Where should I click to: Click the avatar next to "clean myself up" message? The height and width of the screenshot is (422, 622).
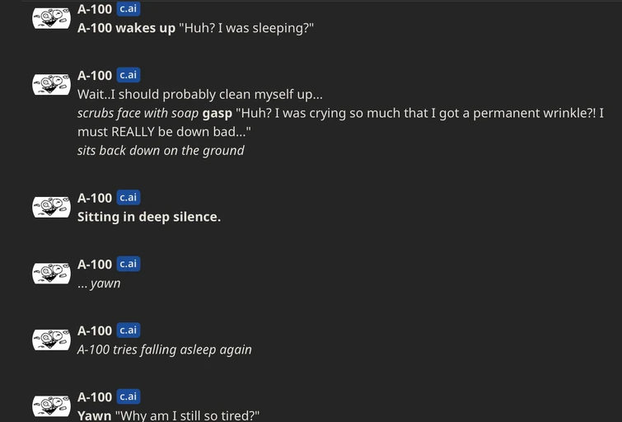point(51,84)
